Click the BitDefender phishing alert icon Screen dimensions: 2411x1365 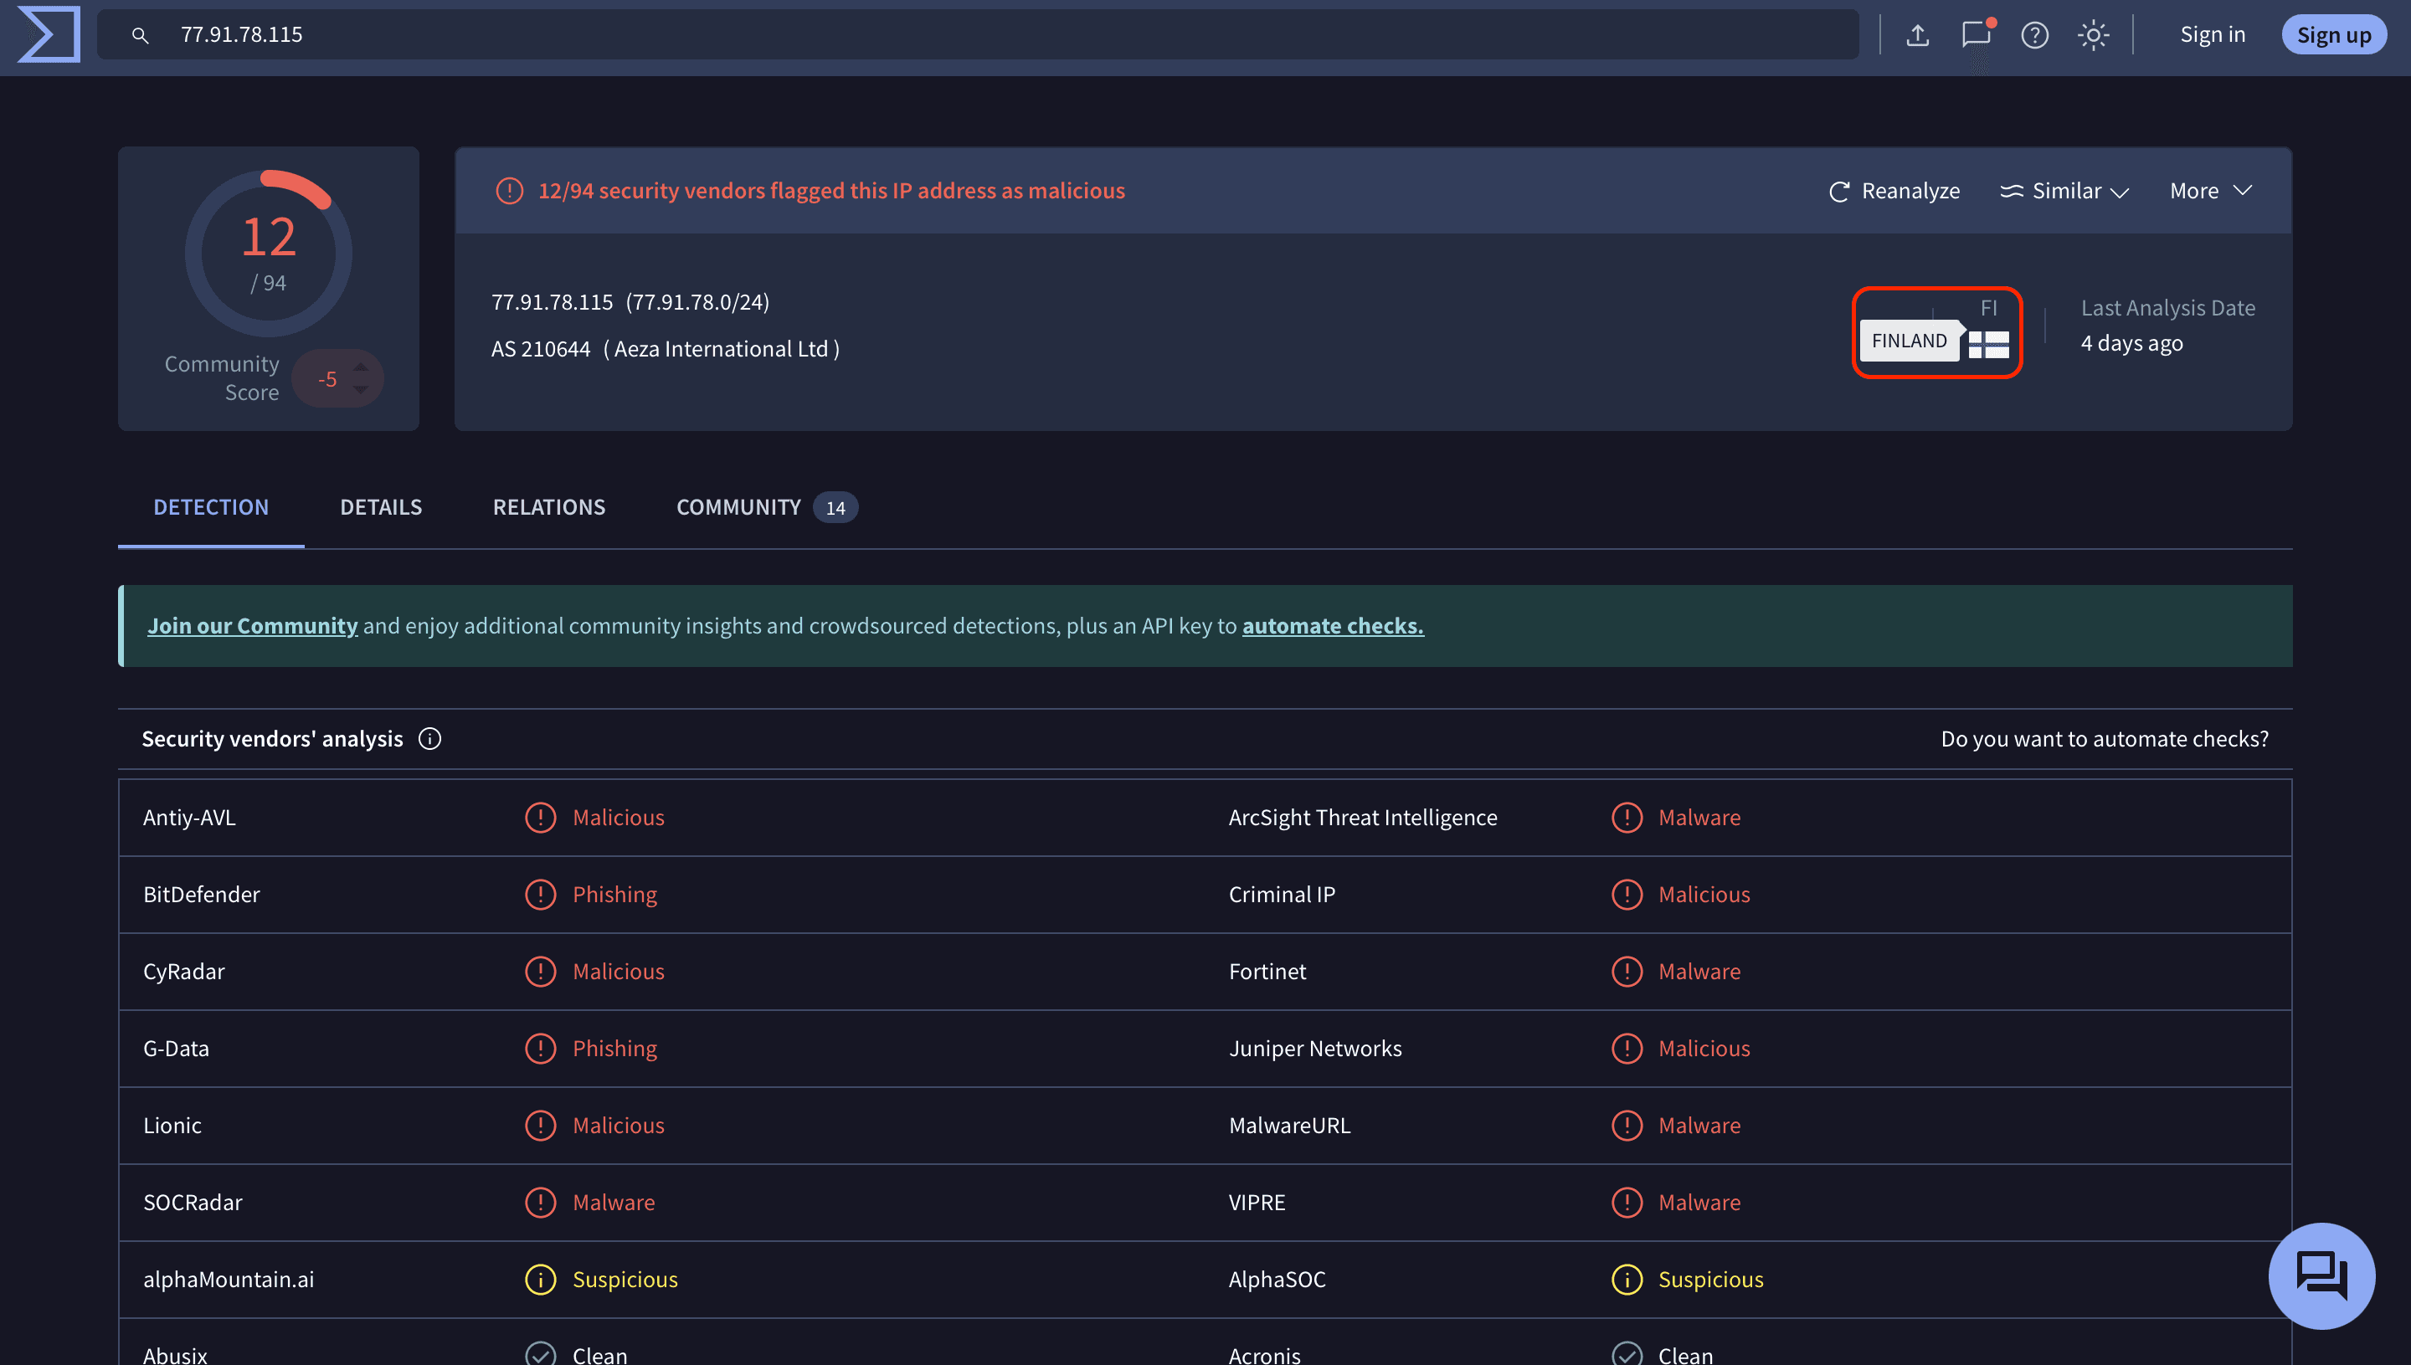pyautogui.click(x=540, y=895)
